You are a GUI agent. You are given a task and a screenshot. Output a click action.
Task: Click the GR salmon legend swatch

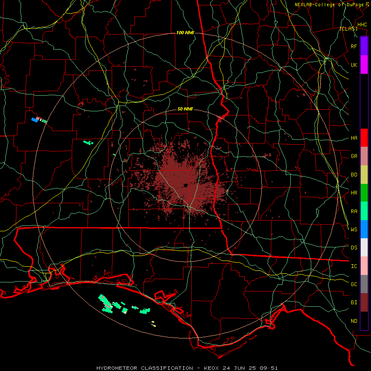pos(364,156)
